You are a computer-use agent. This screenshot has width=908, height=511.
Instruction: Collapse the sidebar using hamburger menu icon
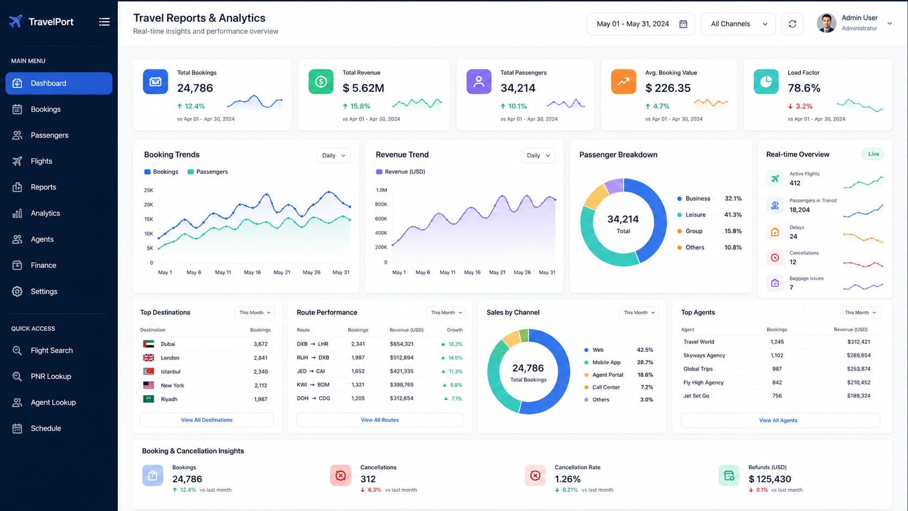click(x=104, y=22)
